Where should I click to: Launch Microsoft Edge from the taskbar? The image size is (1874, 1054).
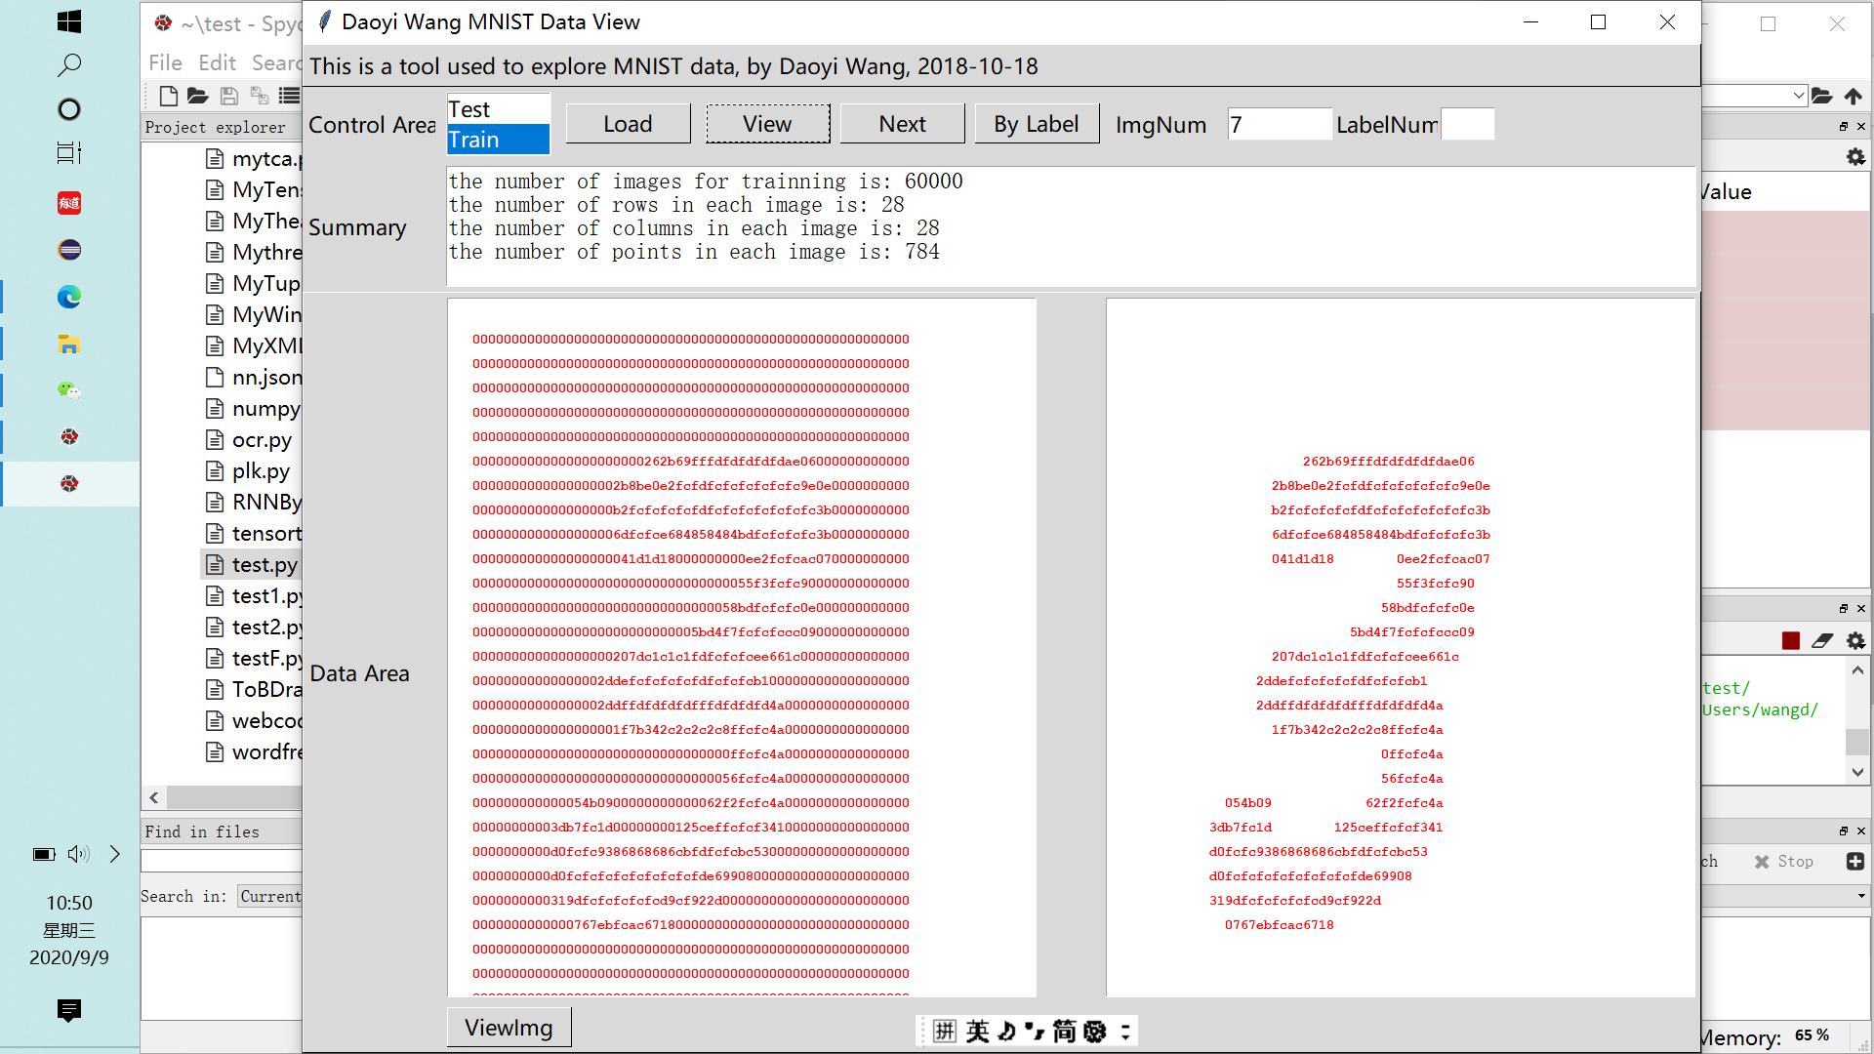point(69,298)
